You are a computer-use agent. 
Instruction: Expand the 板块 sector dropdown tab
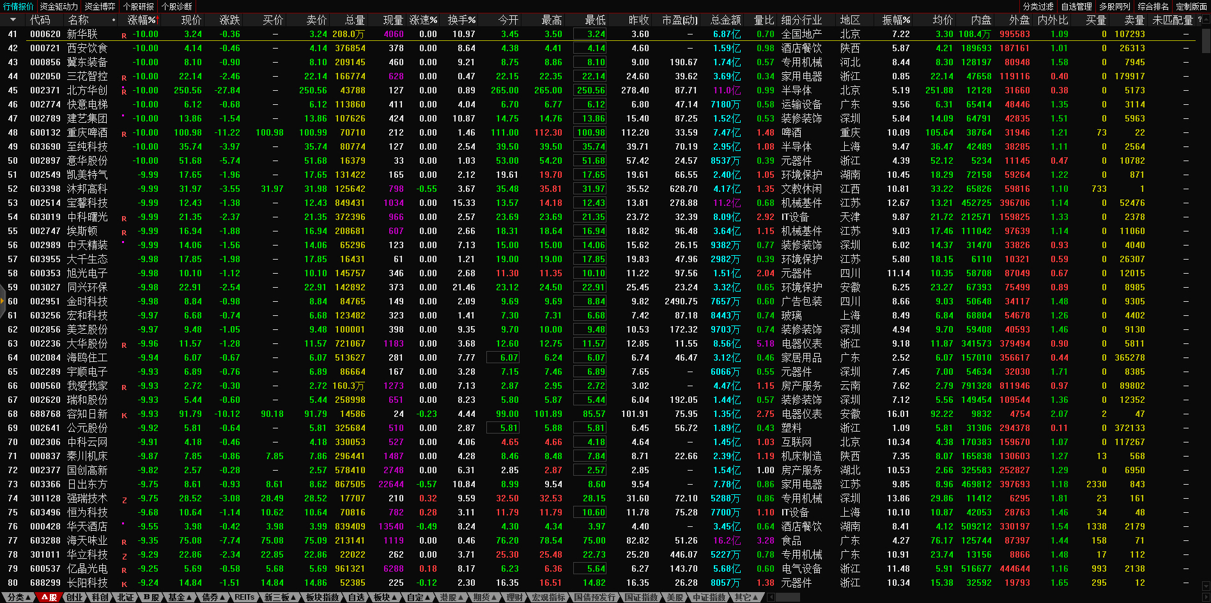[x=385, y=597]
